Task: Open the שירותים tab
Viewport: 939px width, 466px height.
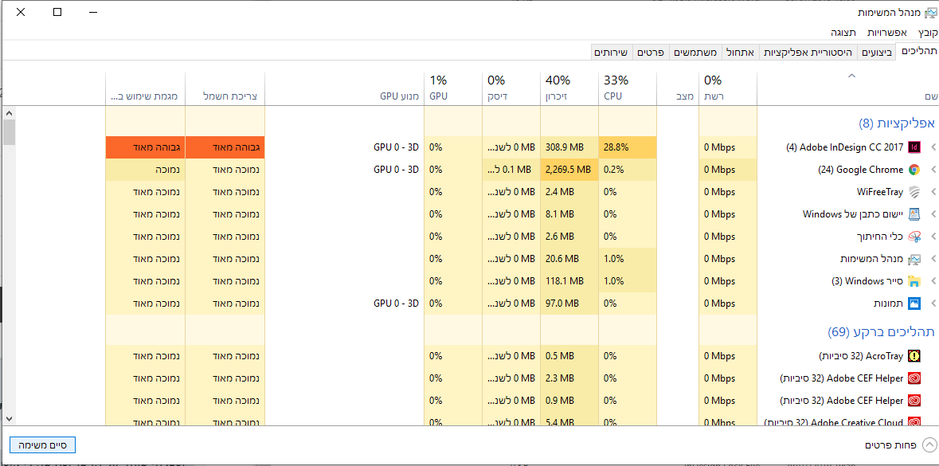Action: [611, 52]
